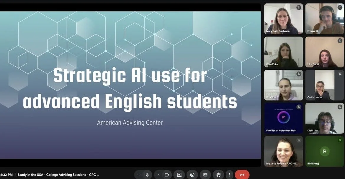Expand camera options chevron arrow
The width and height of the screenshot is (345, 179).
[x=158, y=175]
